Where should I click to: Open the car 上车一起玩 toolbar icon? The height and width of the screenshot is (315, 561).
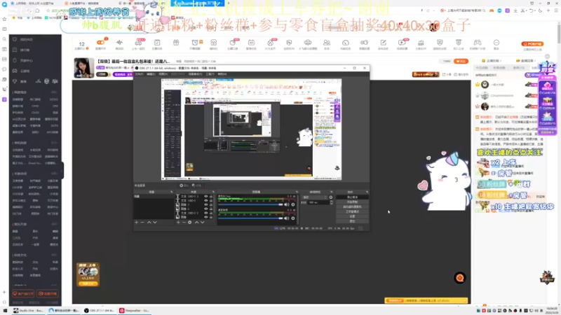(138, 44)
